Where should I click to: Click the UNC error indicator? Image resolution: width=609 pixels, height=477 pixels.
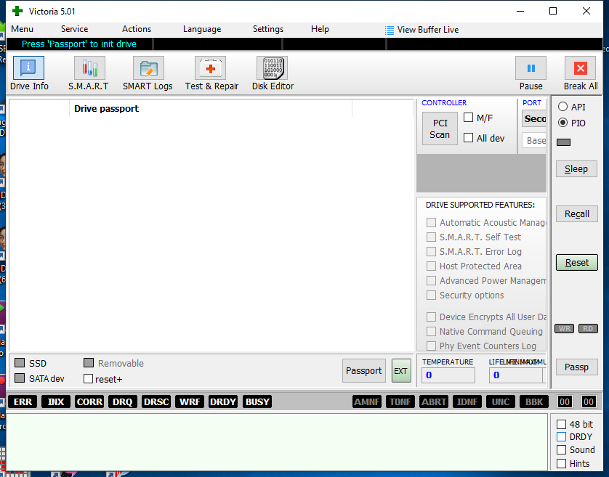(501, 401)
